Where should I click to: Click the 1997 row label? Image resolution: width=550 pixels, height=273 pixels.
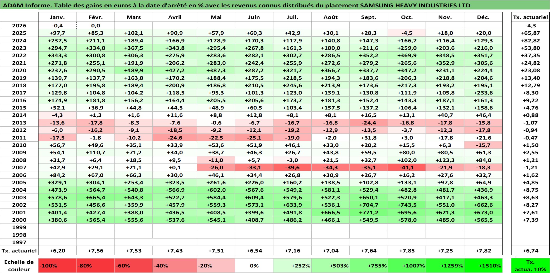tap(19, 242)
